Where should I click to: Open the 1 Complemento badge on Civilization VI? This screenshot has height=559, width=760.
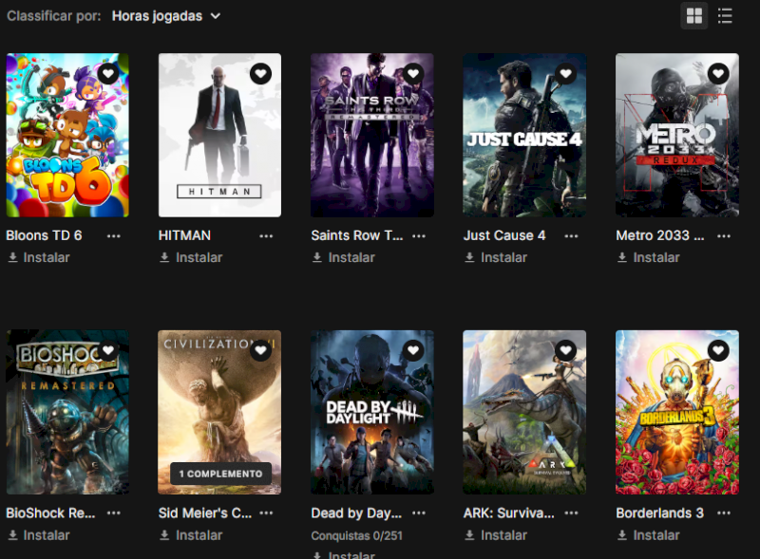click(220, 474)
